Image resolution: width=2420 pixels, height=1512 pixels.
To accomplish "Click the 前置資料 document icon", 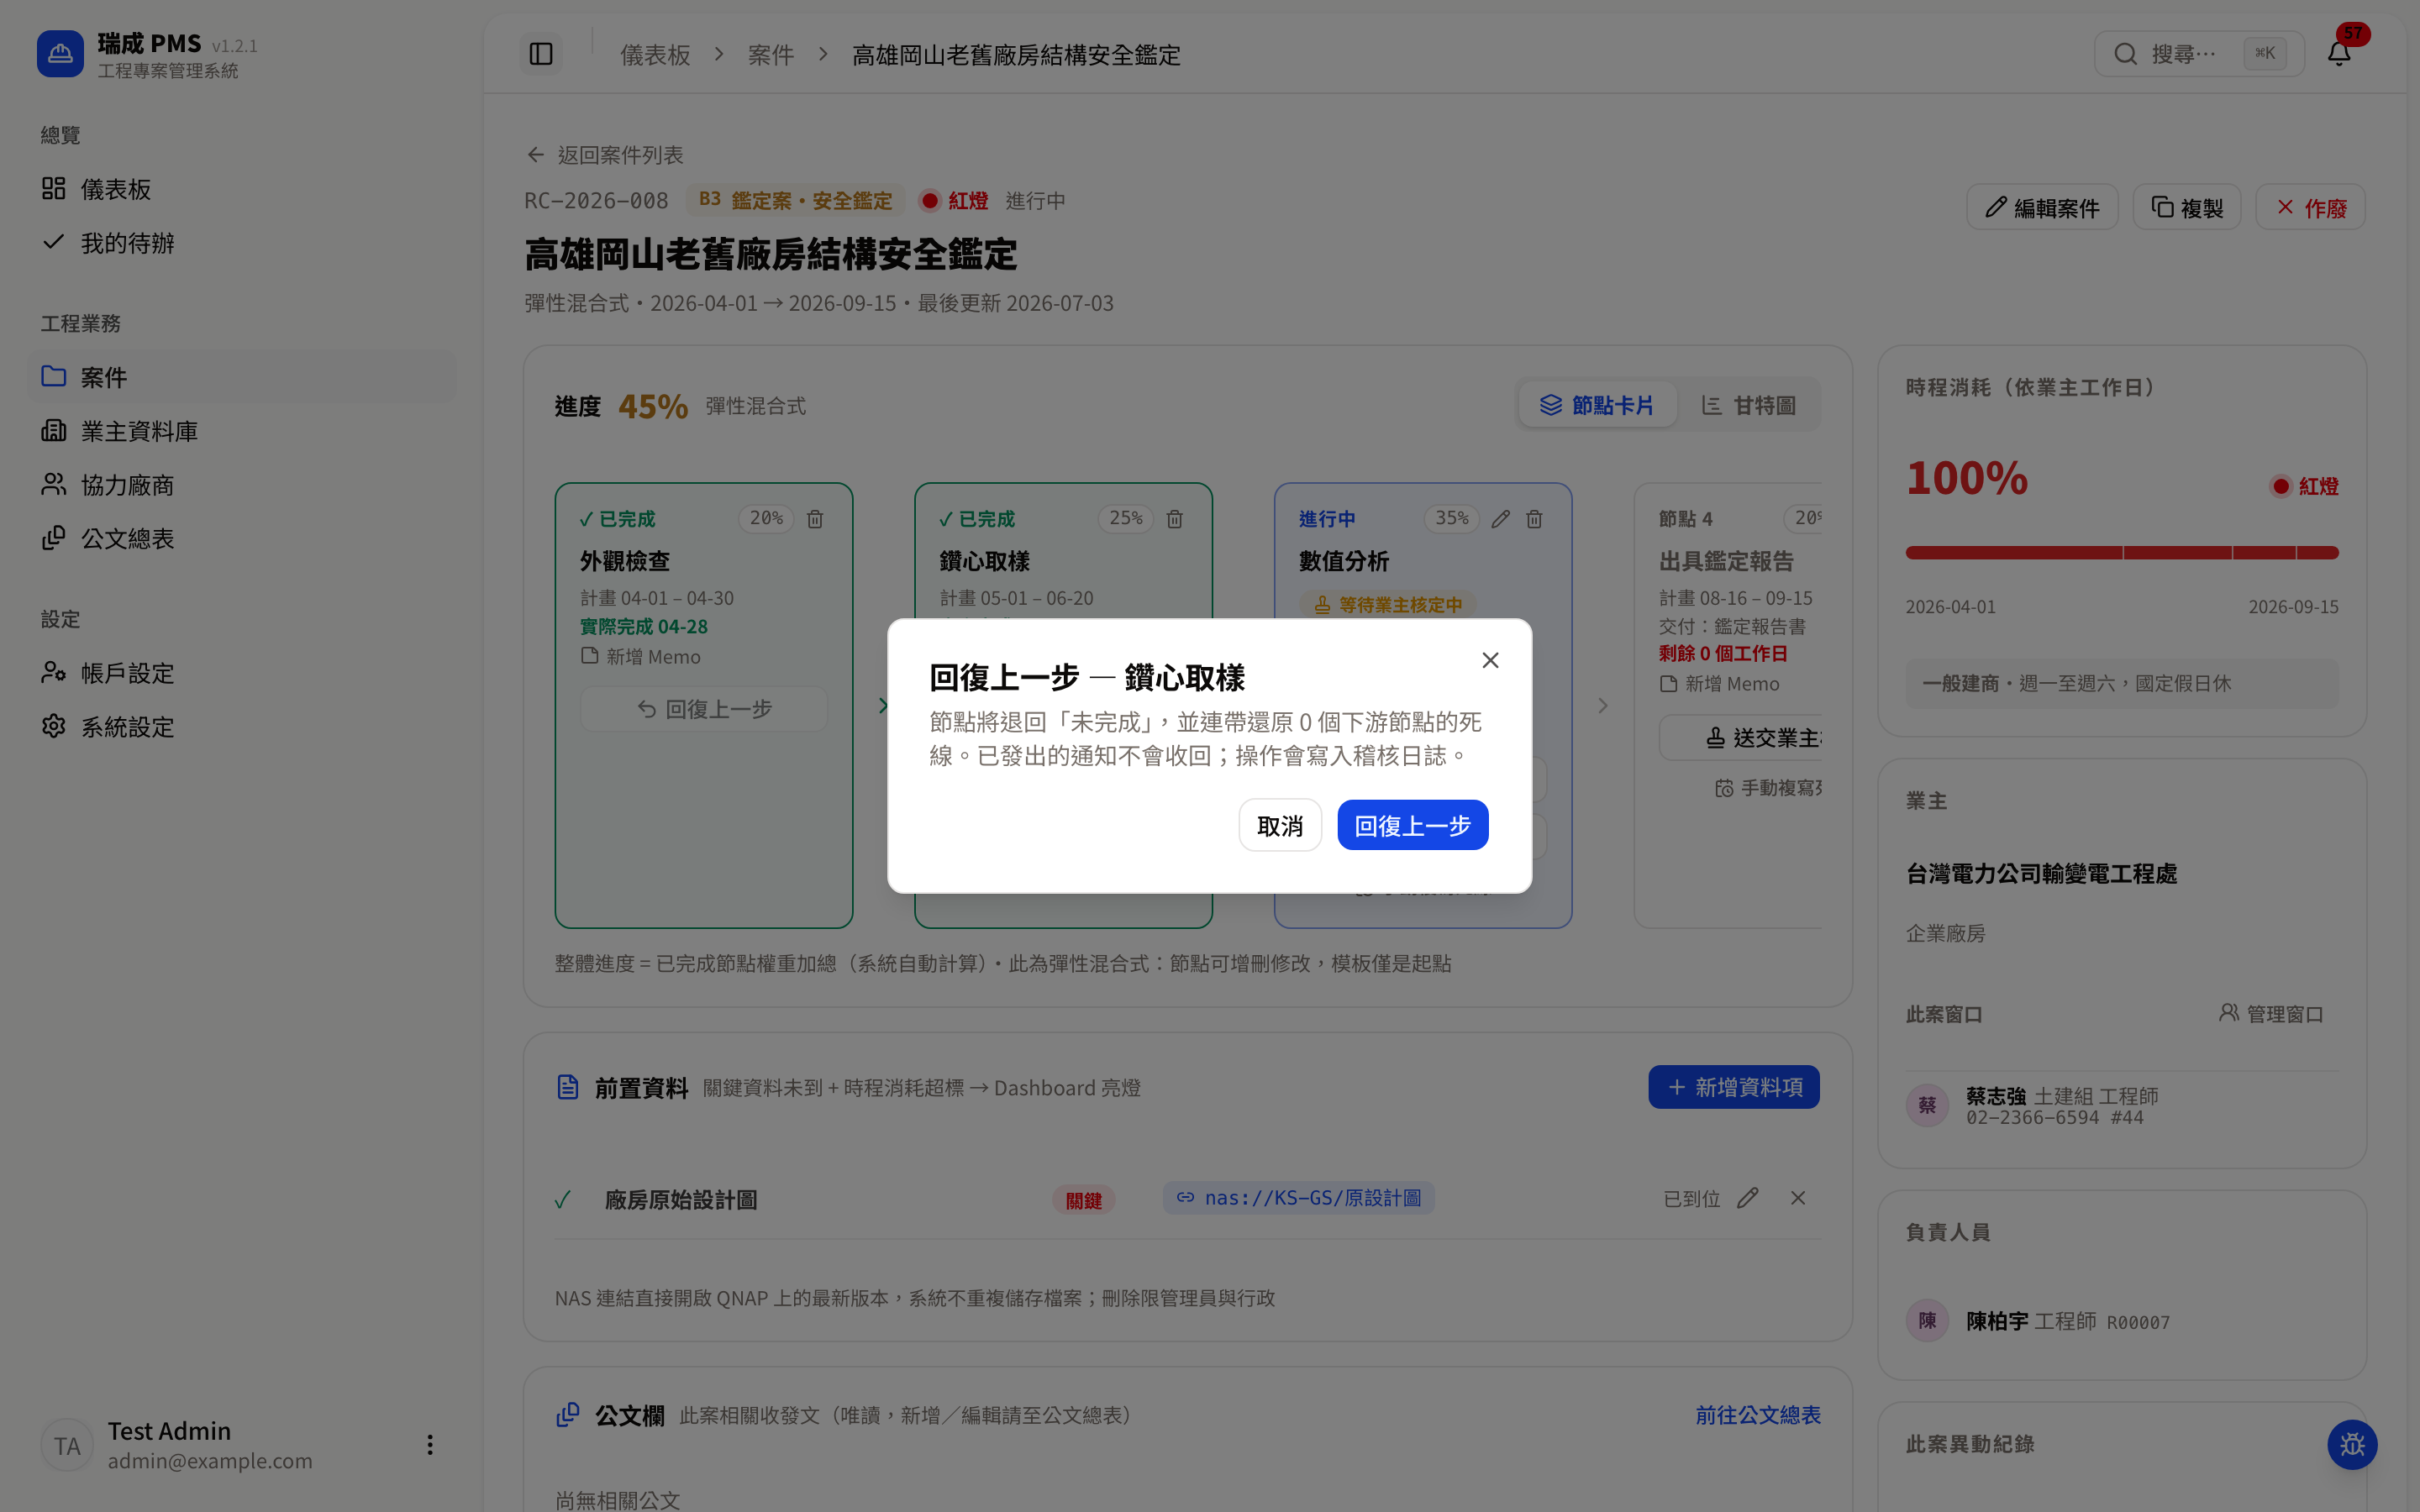I will point(567,1087).
